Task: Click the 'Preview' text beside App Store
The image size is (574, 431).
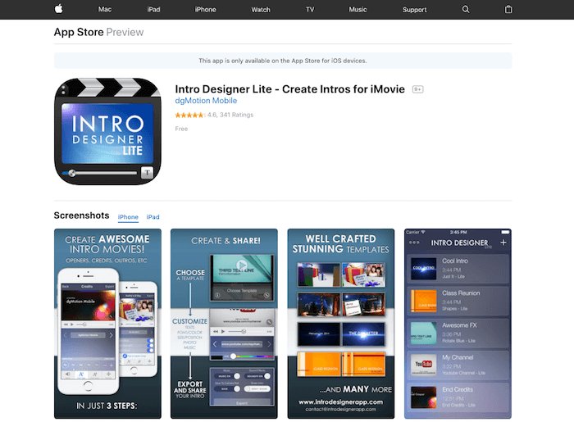Action: click(125, 32)
